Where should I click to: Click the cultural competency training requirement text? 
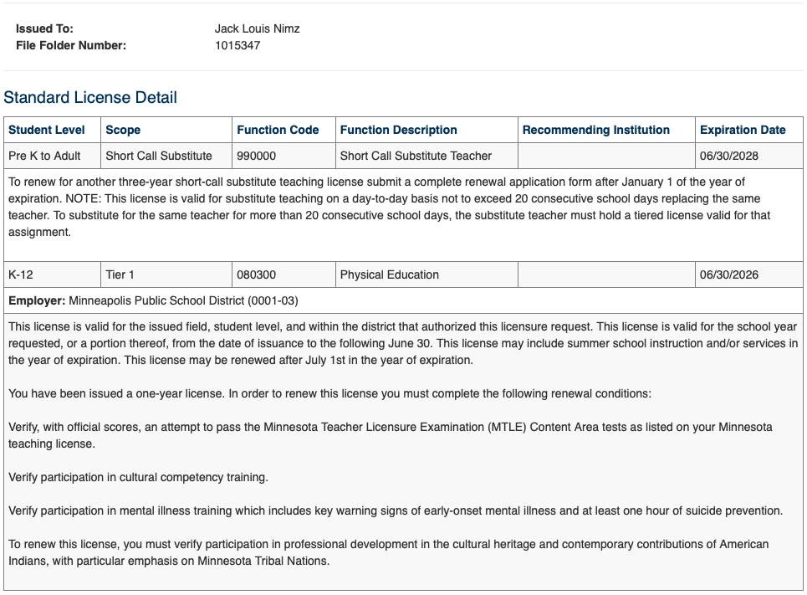tap(138, 477)
